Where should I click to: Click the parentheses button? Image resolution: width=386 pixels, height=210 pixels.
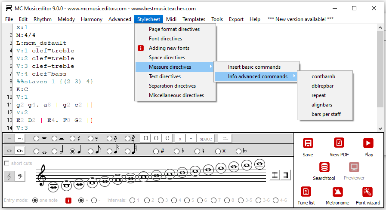click(x=167, y=138)
